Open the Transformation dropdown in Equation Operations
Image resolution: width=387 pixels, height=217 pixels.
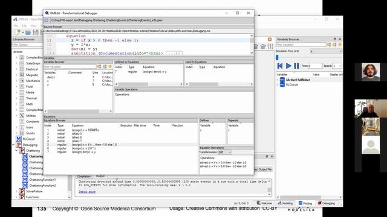(224, 153)
